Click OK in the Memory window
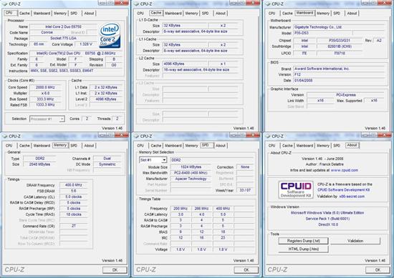The height and width of the screenshot is (278, 394). [115, 270]
